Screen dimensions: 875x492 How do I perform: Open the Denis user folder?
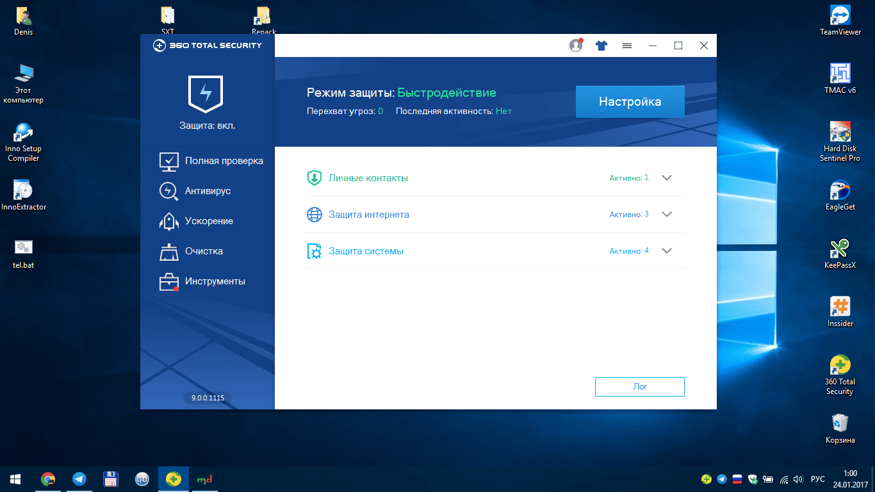pos(24,20)
